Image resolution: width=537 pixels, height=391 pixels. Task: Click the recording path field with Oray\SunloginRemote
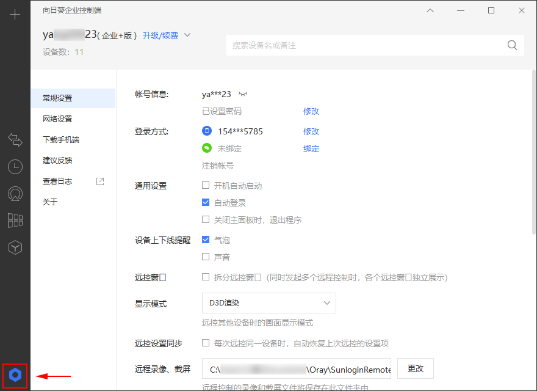click(x=296, y=369)
